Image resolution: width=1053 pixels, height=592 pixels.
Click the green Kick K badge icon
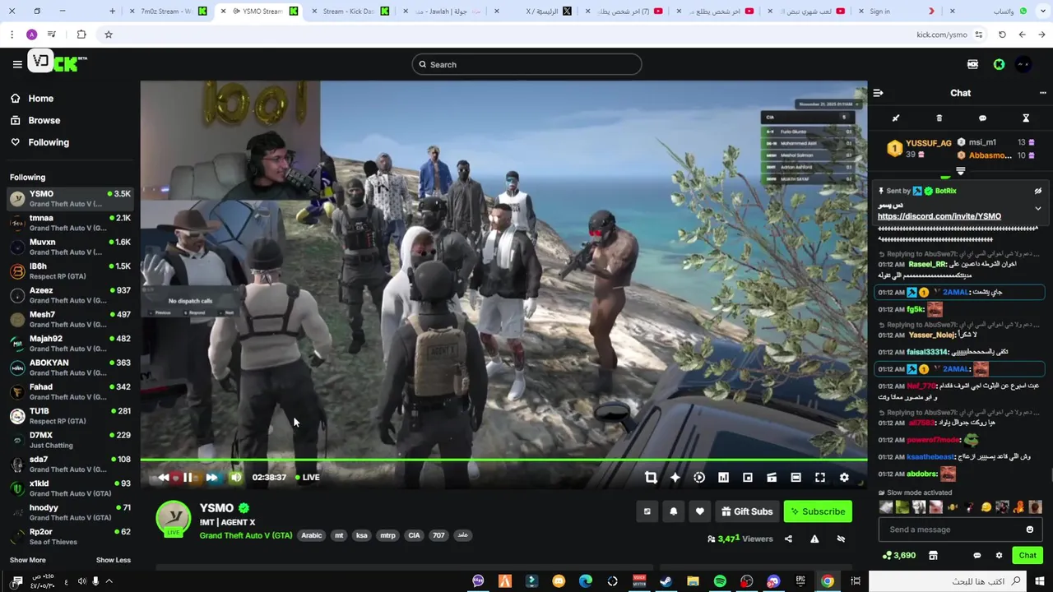(x=999, y=64)
